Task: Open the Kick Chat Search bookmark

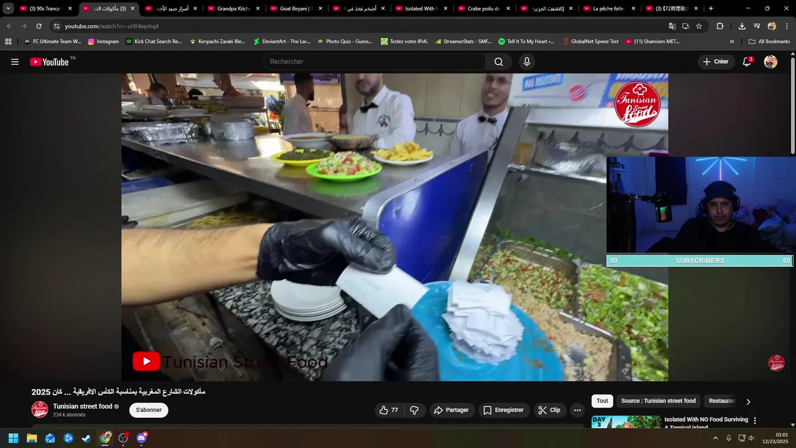Action: pyautogui.click(x=154, y=42)
